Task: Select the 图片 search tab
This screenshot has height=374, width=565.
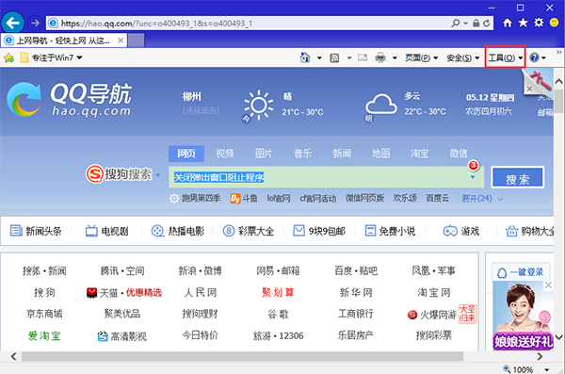Action: (264, 154)
